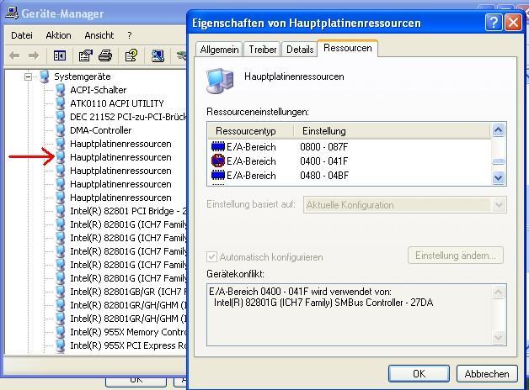
Task: Click the resource list scroll-down arrow
Action: tap(499, 177)
